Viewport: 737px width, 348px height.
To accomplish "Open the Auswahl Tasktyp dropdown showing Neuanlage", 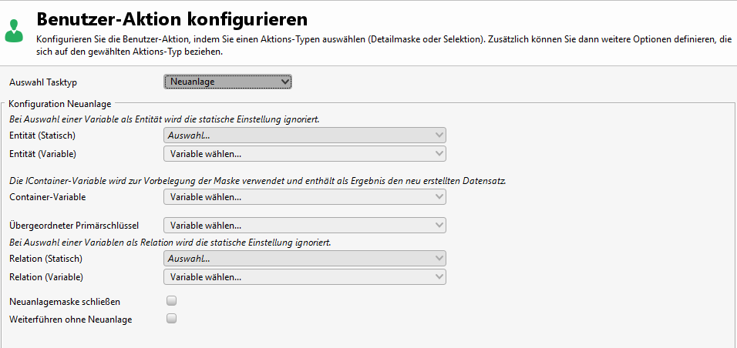I will click(227, 82).
